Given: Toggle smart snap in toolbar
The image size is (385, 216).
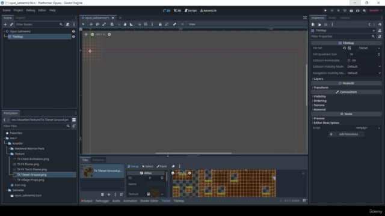Looking at the screenshot, I should [140, 24].
